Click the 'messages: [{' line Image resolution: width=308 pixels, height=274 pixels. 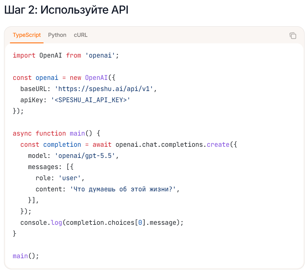click(51, 167)
